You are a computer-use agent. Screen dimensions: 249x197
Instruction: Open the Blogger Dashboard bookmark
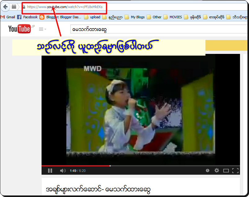click(60, 17)
